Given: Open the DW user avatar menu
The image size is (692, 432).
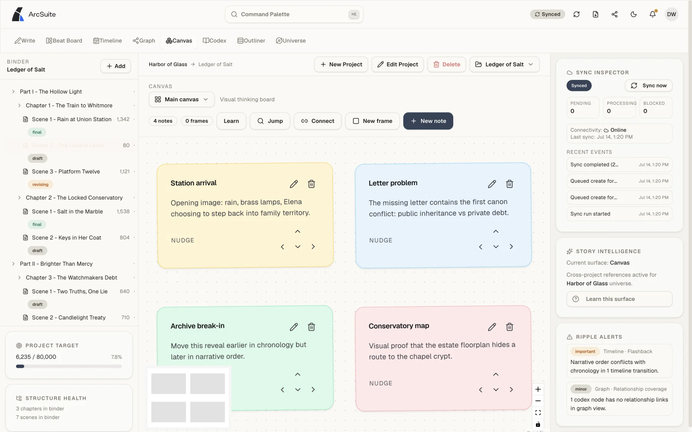Looking at the screenshot, I should [x=672, y=14].
